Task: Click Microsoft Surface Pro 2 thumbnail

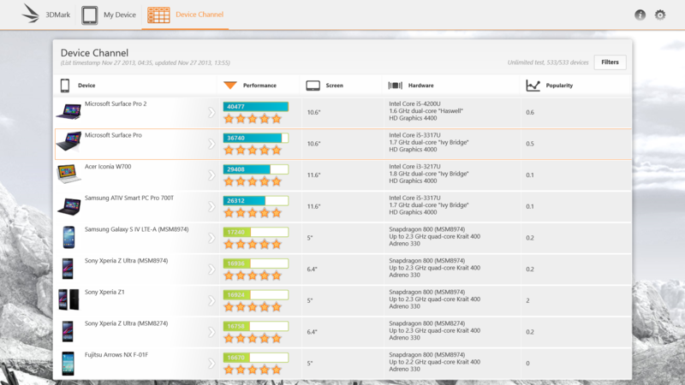Action: point(68,111)
